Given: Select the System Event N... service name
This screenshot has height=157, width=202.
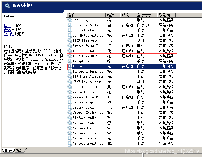Looking at the screenshot, I should pyautogui.click(x=88, y=46).
